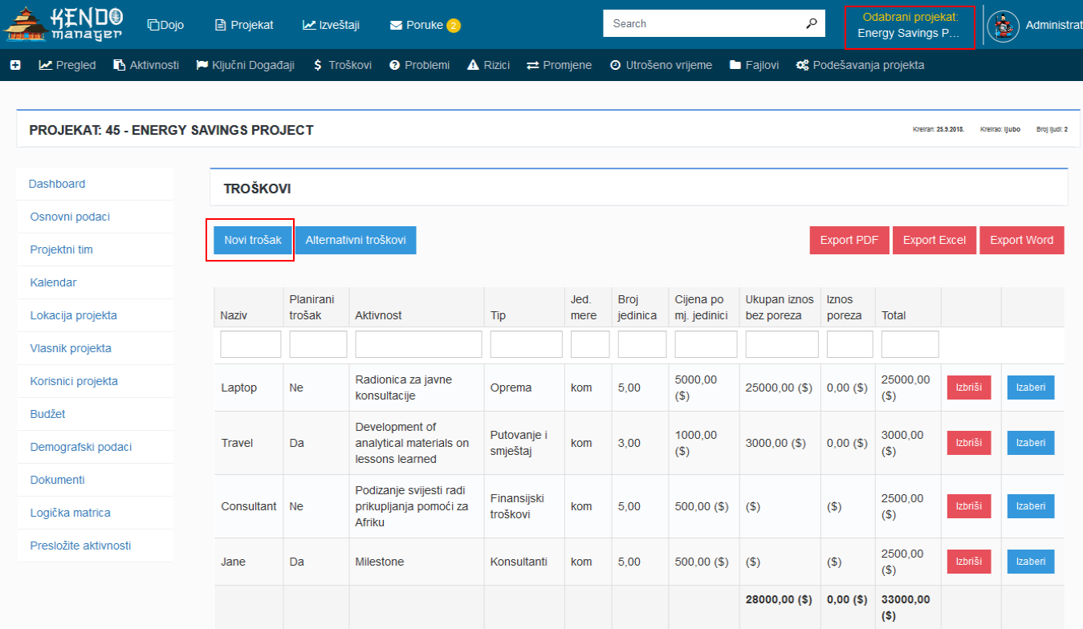Sort by the Aktivnost column header
Screen dimensions: 1083x629
point(378,315)
